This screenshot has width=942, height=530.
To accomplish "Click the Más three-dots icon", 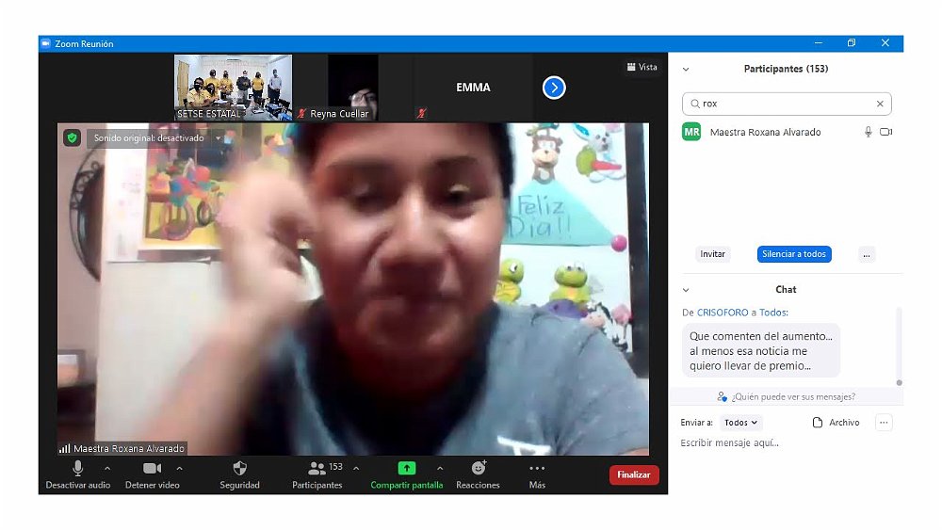I will [x=537, y=468].
